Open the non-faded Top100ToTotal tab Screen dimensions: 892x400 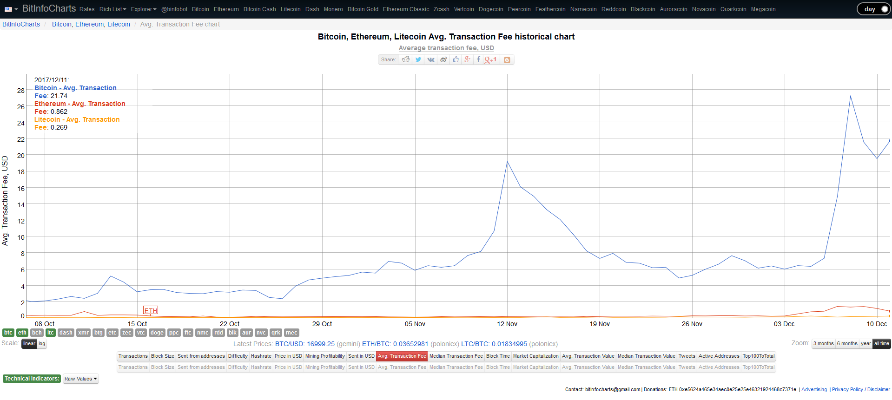759,356
